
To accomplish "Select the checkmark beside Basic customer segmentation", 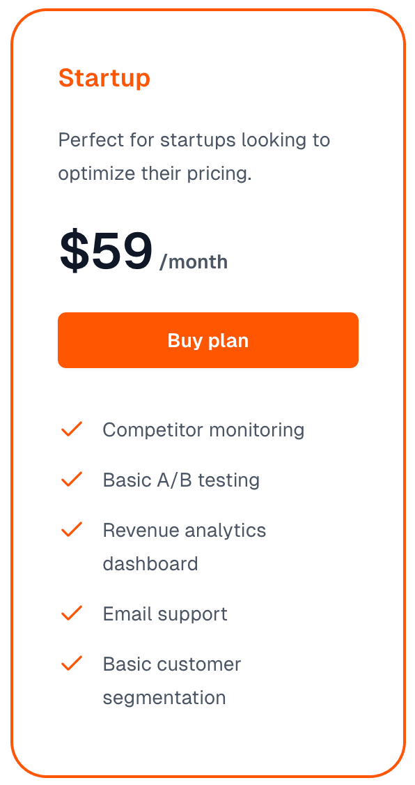I will point(71,664).
